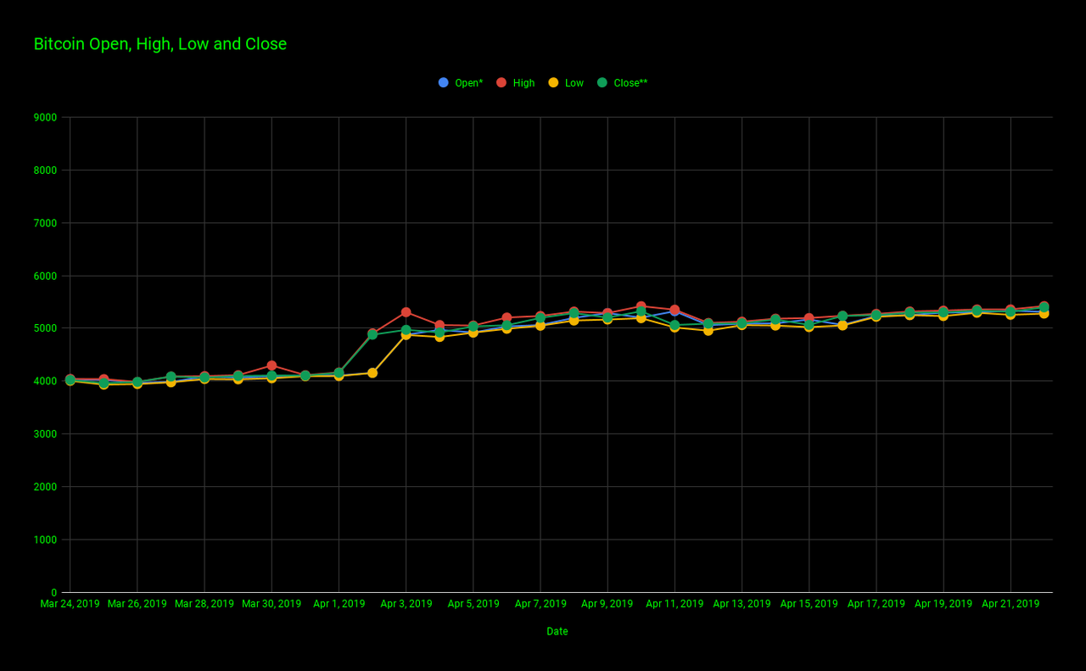This screenshot has height=671, width=1086.
Task: Click the yellow Low data point on Apr 2, 2019
Action: (372, 373)
